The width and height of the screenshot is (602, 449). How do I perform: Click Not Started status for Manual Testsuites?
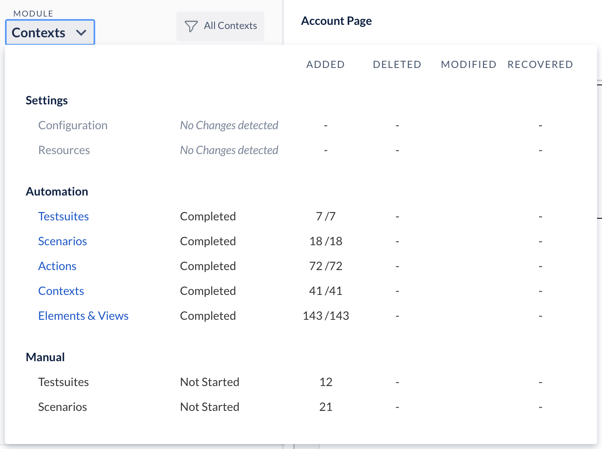(209, 382)
